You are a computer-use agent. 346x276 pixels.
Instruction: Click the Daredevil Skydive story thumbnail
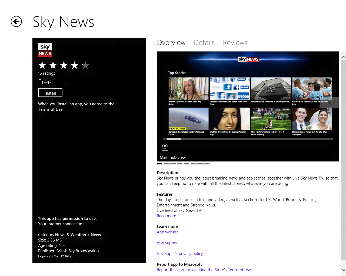click(189, 119)
